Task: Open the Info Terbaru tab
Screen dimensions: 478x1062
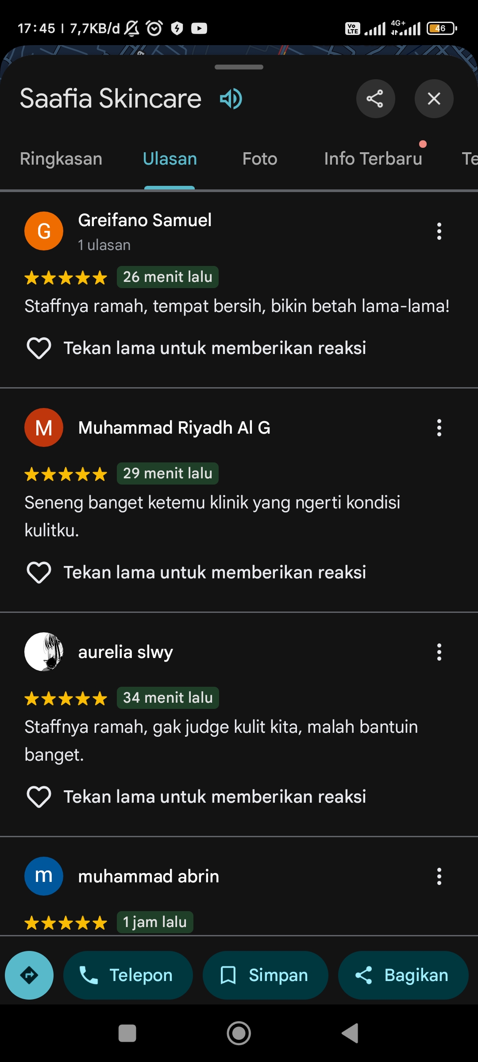Action: pos(373,159)
